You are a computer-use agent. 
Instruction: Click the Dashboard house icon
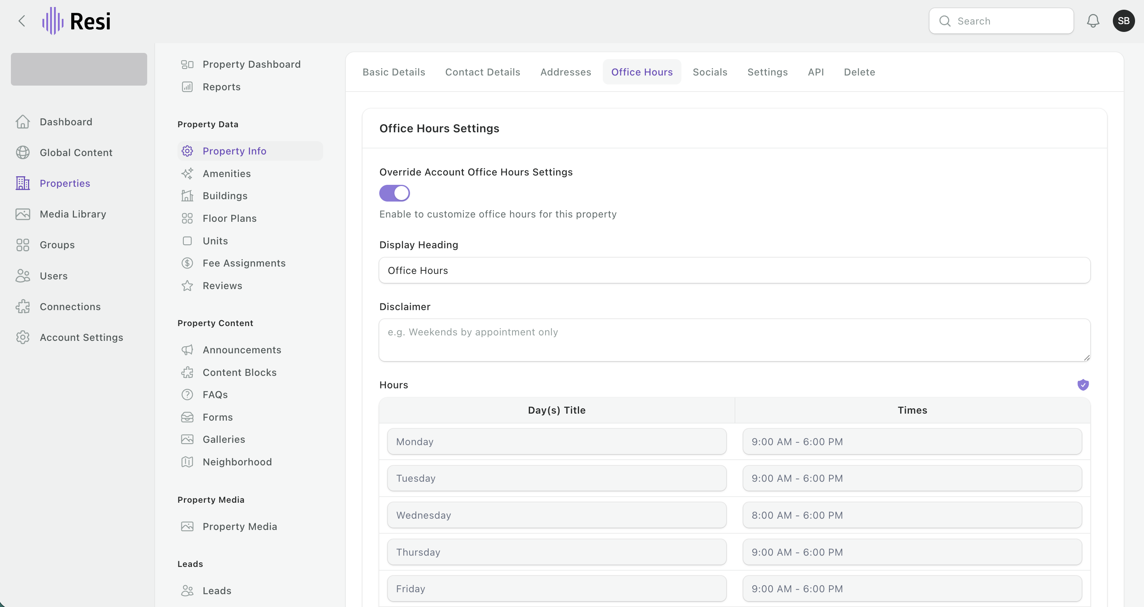[x=23, y=121]
